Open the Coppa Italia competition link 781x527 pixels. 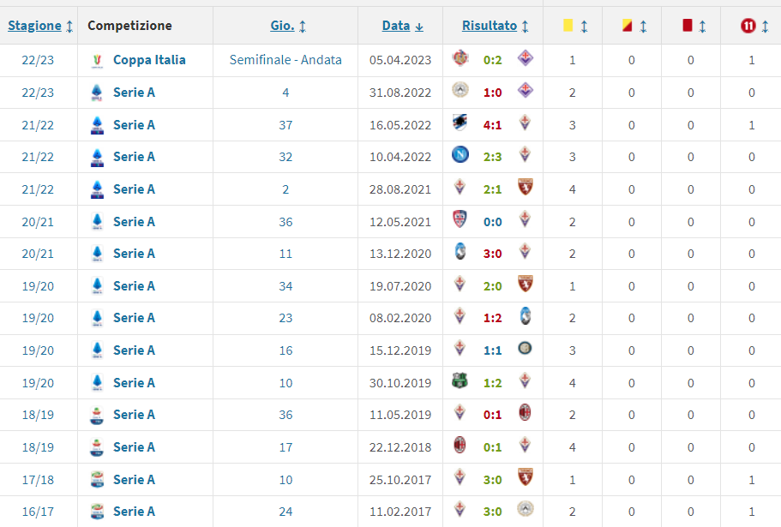click(x=149, y=60)
